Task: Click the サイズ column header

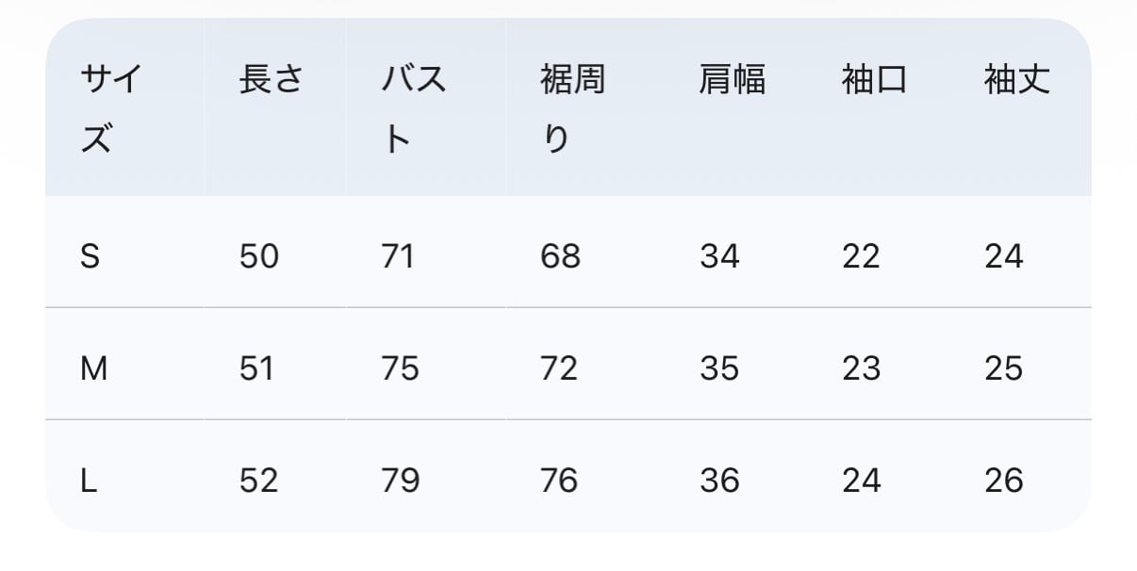Action: pyautogui.click(x=111, y=109)
